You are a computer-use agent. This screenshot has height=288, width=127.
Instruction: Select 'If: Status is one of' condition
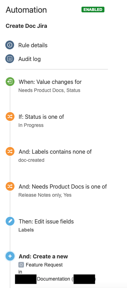[41, 117]
